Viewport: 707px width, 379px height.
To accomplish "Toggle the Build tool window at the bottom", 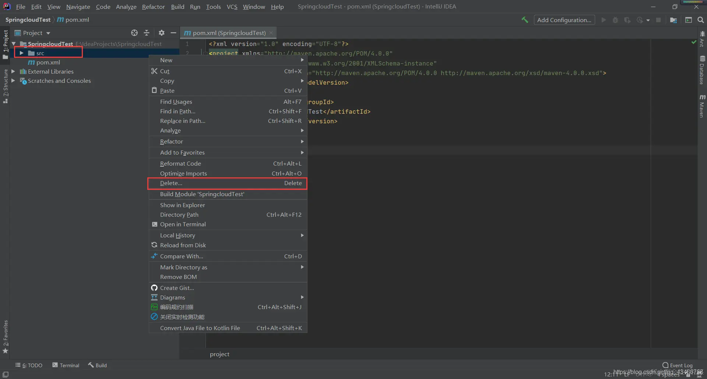I will 97,365.
